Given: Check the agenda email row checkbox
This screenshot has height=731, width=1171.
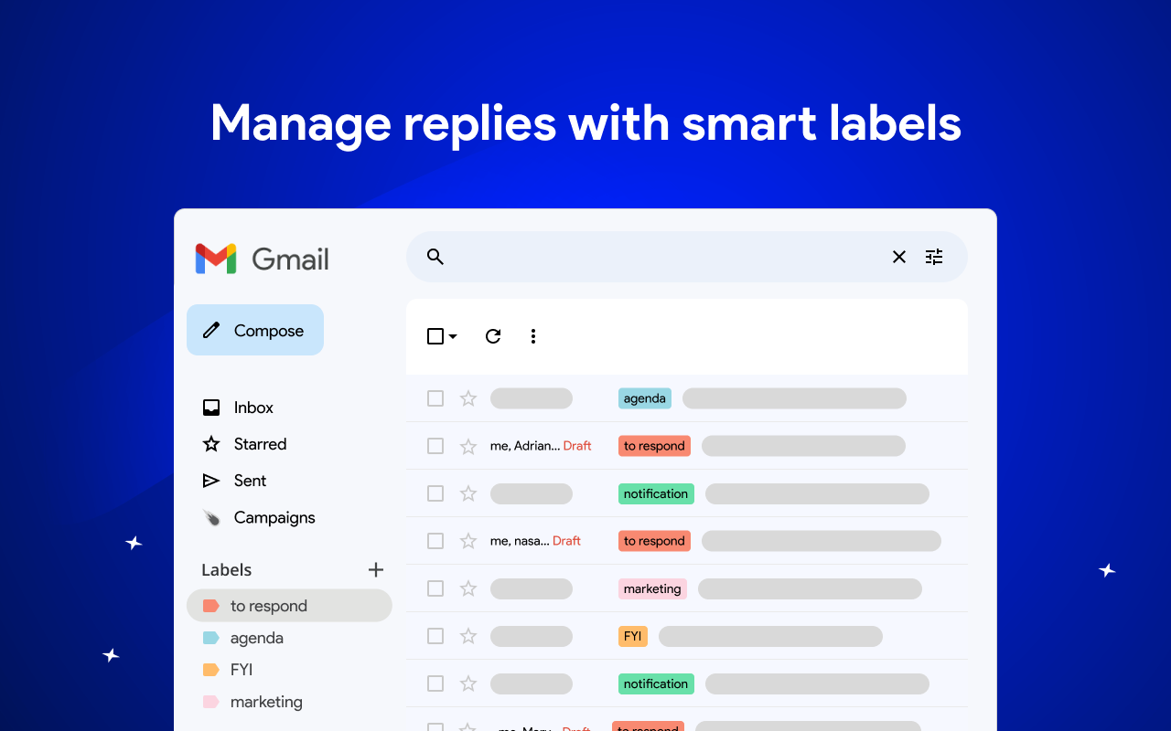Looking at the screenshot, I should (x=435, y=398).
